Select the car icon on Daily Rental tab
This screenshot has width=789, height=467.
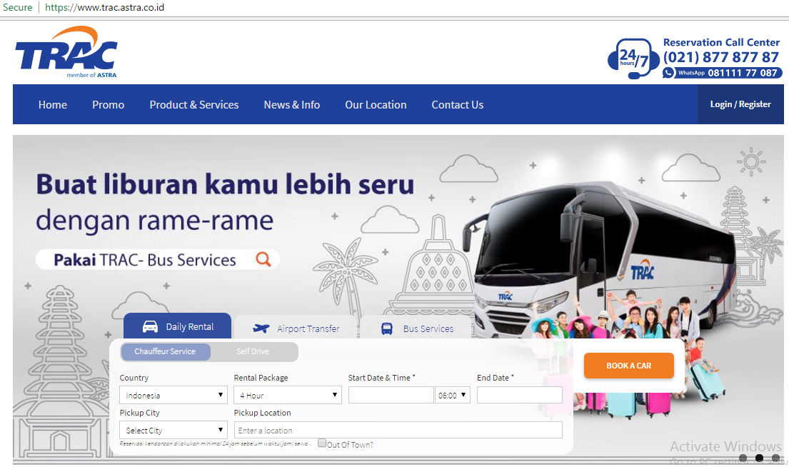coord(151,326)
